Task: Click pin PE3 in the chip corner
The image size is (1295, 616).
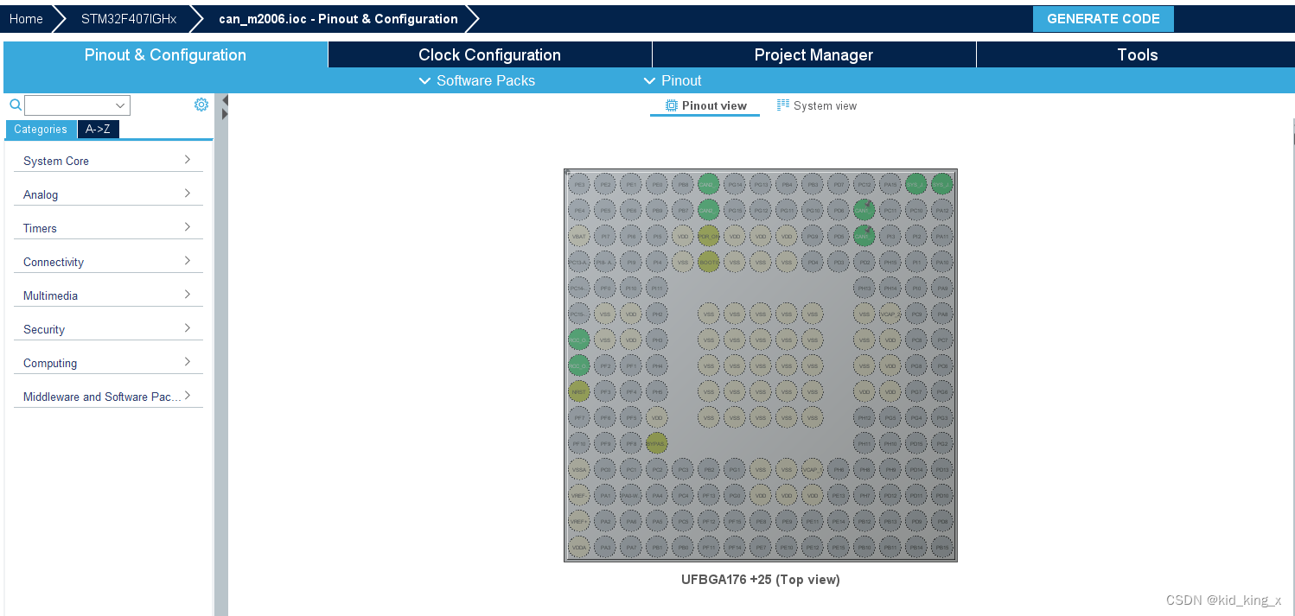Action: 579,184
